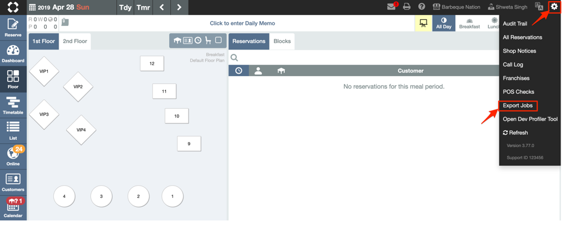Toggle table icon in floor toolbar
The image size is (569, 228).
[178, 41]
